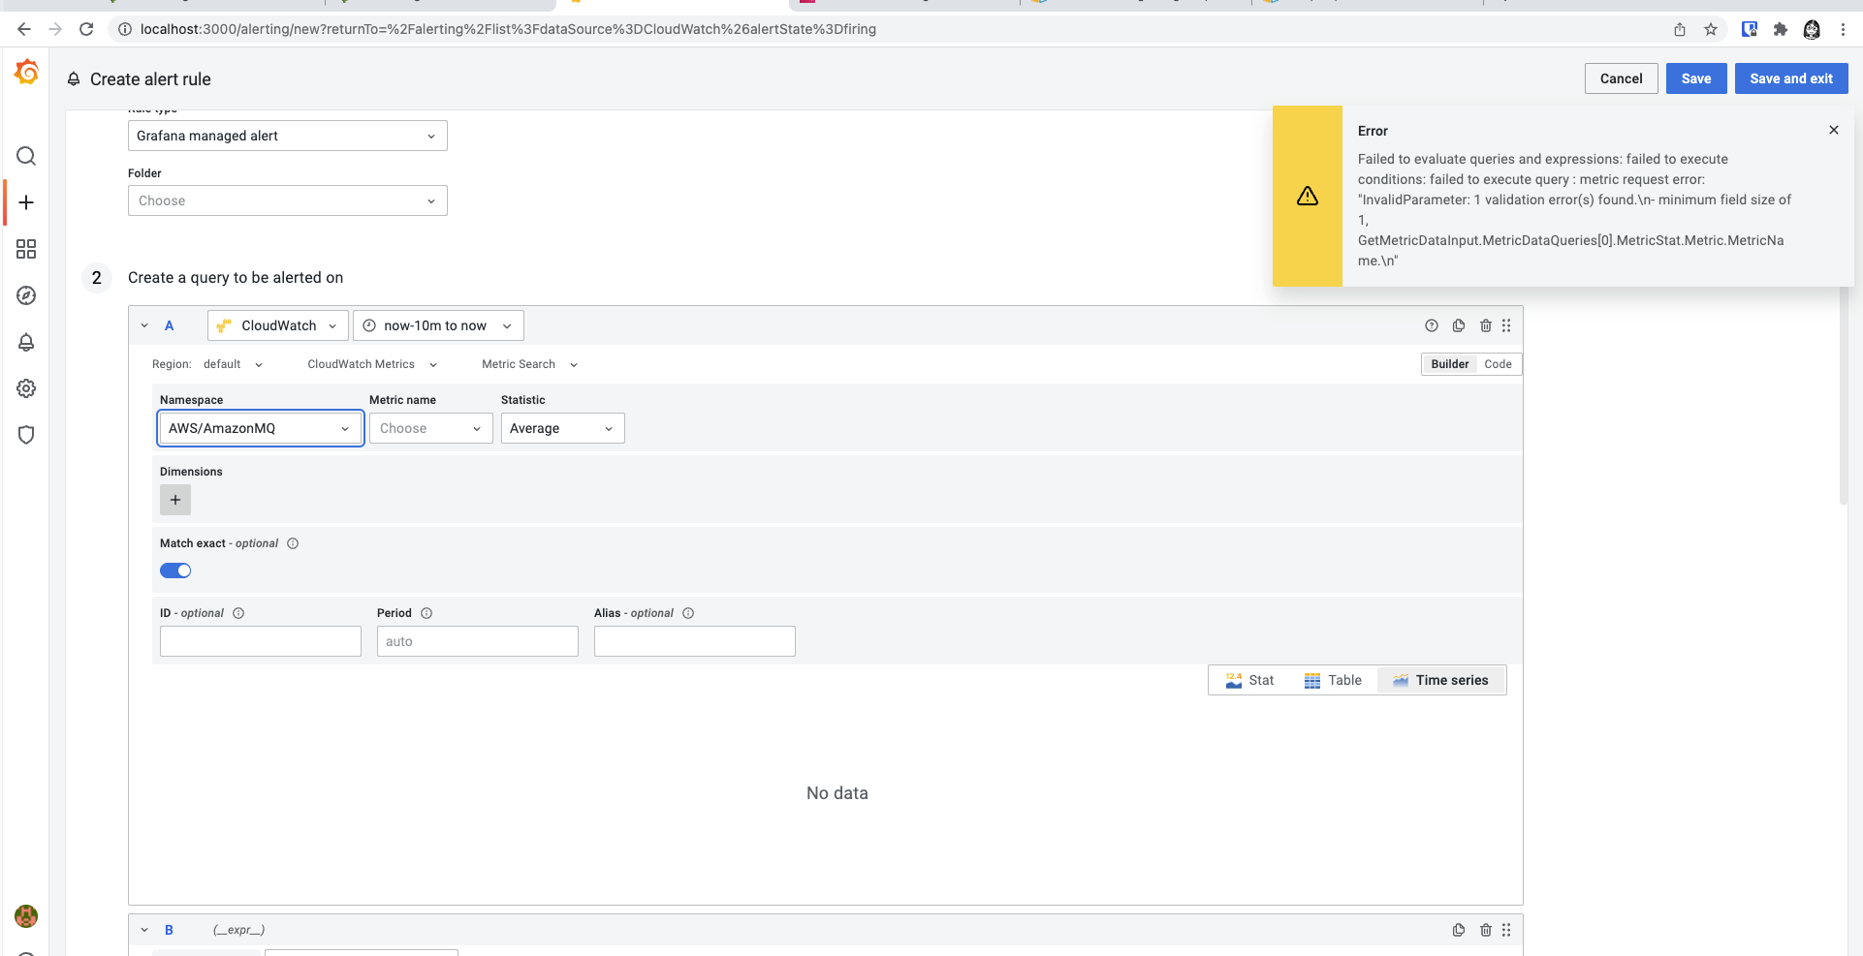Select the Table visualization tab
Viewport: 1863px width, 956px height.
coord(1333,680)
